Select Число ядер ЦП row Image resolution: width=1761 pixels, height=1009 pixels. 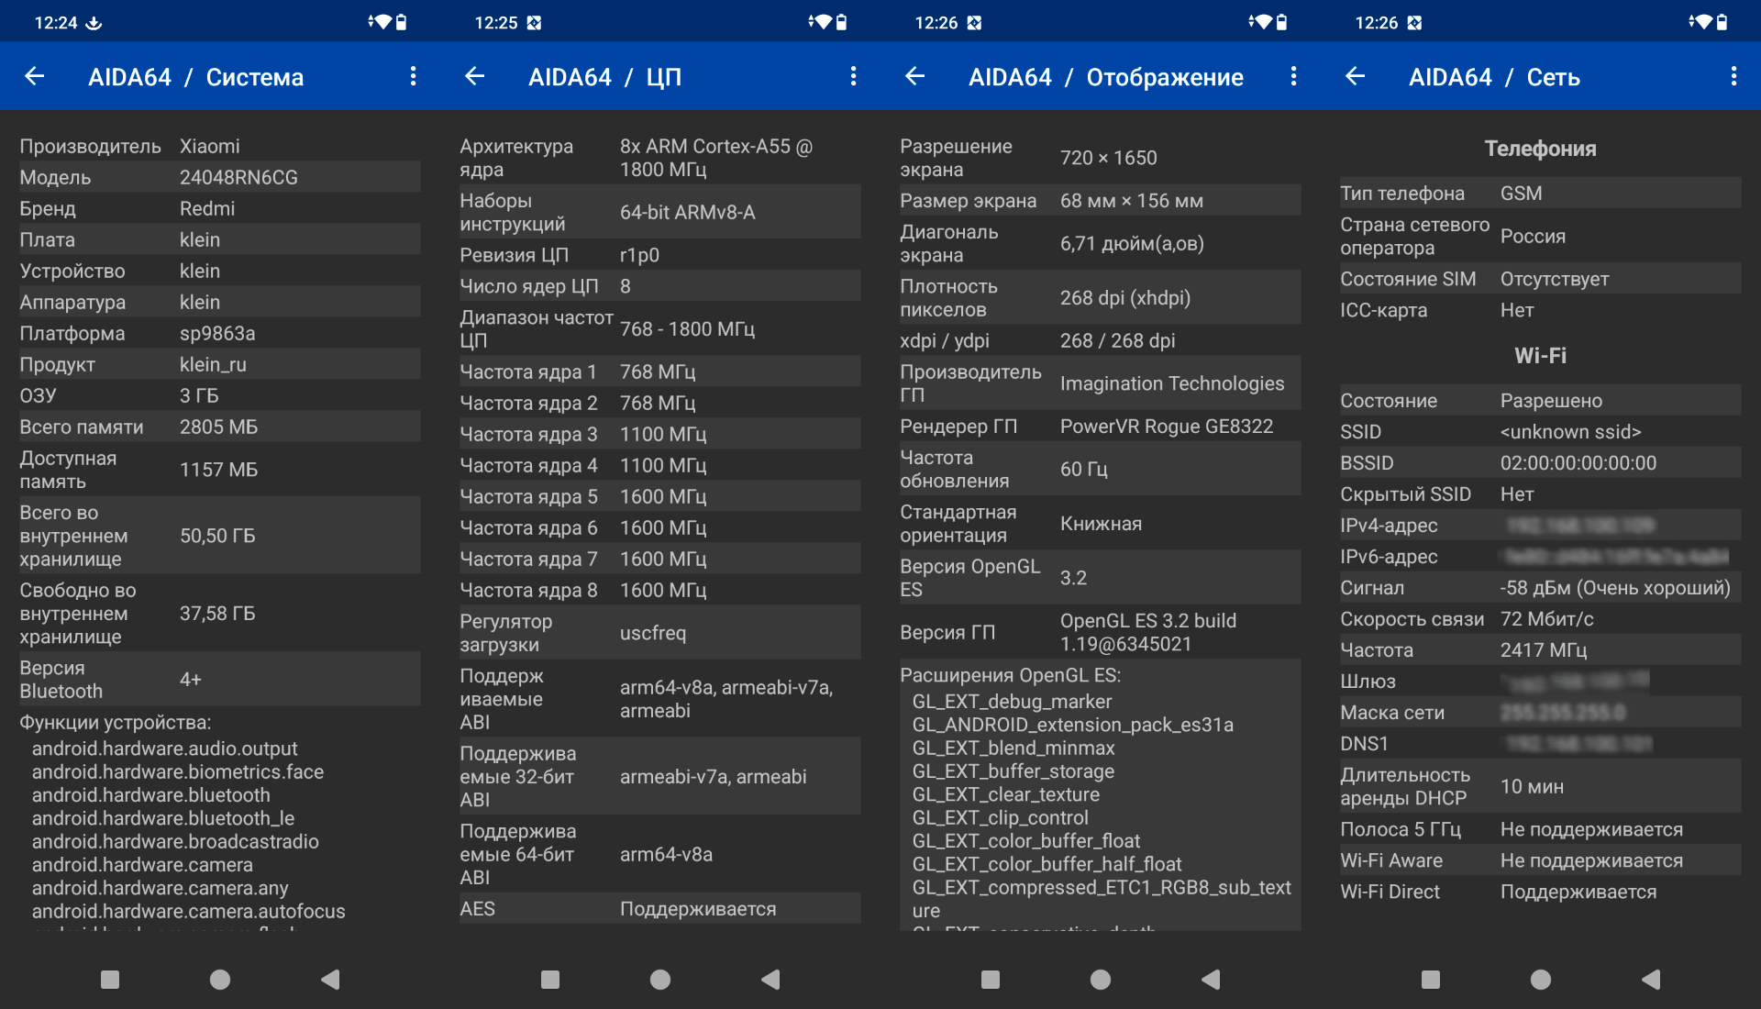[660, 286]
